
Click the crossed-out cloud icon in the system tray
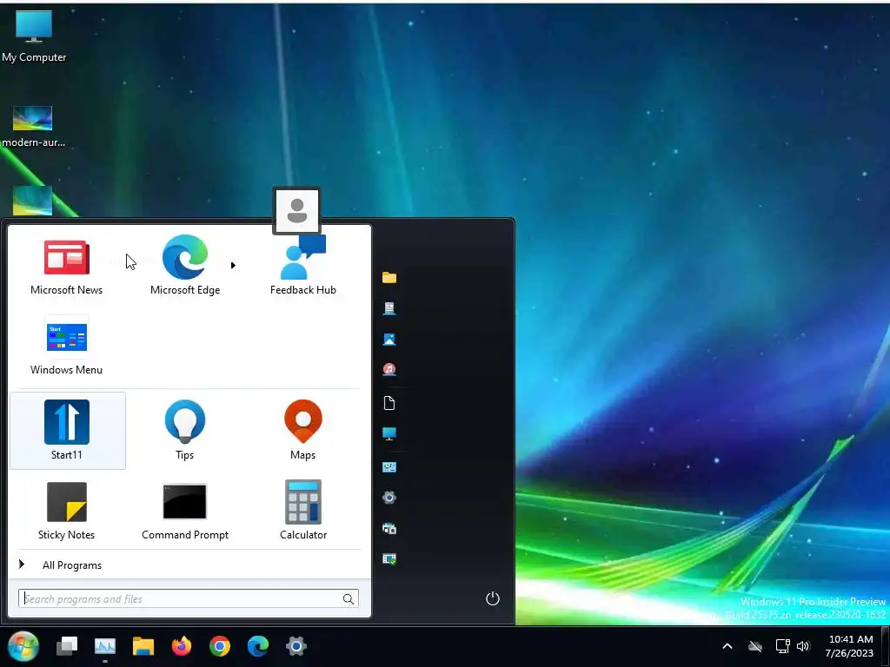(755, 646)
